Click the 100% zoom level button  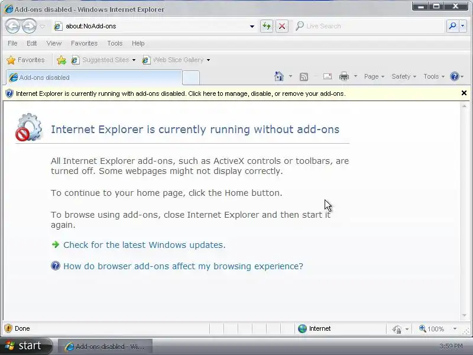(x=432, y=329)
